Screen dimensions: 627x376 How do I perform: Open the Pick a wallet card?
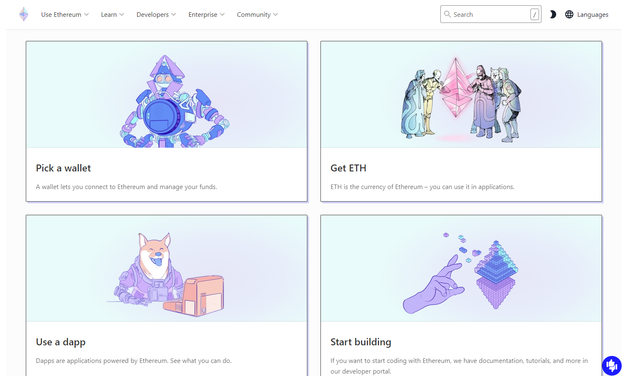(167, 122)
